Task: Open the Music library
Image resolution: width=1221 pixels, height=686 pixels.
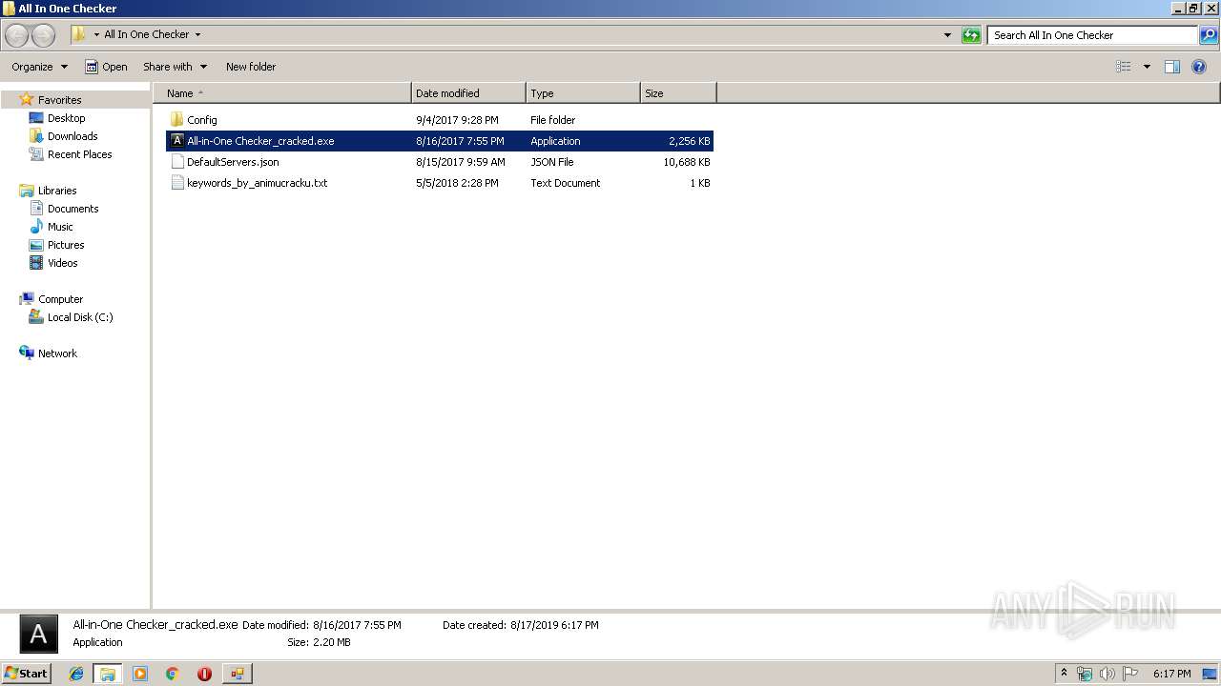Action: (x=60, y=227)
